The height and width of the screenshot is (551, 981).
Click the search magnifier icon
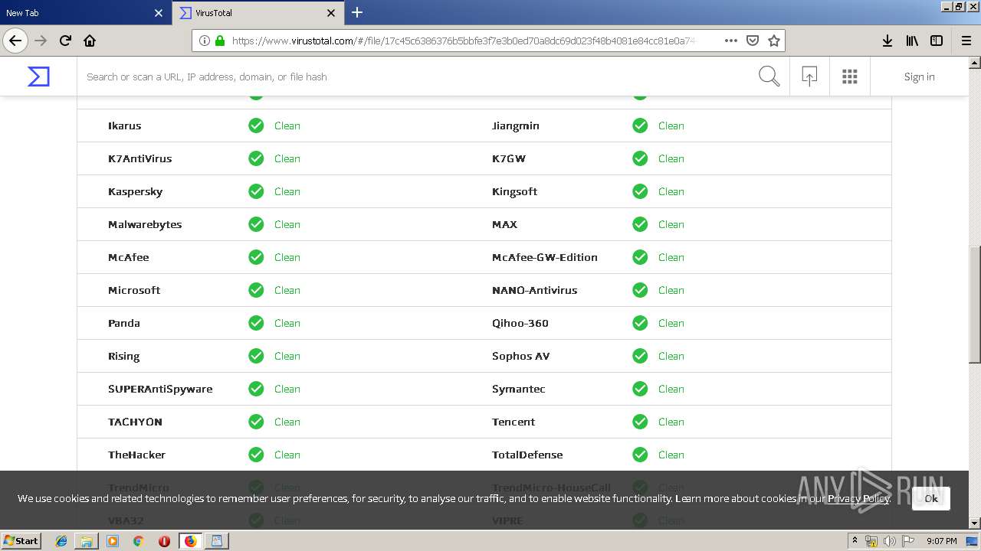point(769,77)
